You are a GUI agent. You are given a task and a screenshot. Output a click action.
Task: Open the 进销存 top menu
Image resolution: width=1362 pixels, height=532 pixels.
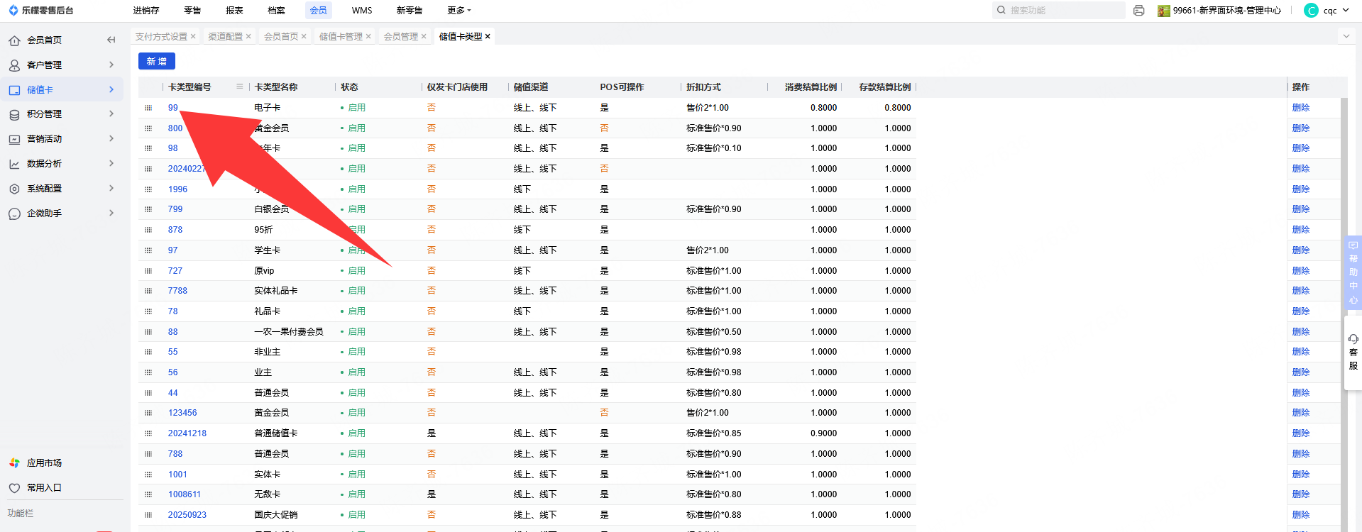146,11
